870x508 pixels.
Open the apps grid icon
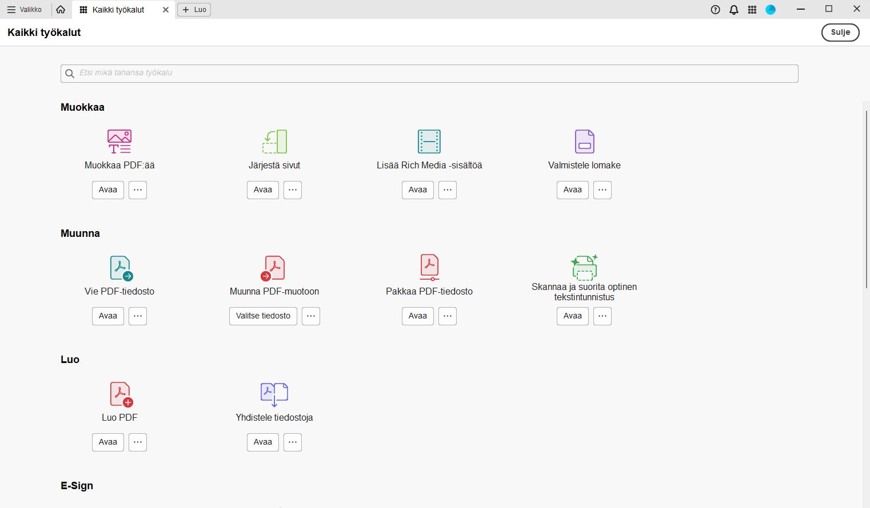(752, 10)
